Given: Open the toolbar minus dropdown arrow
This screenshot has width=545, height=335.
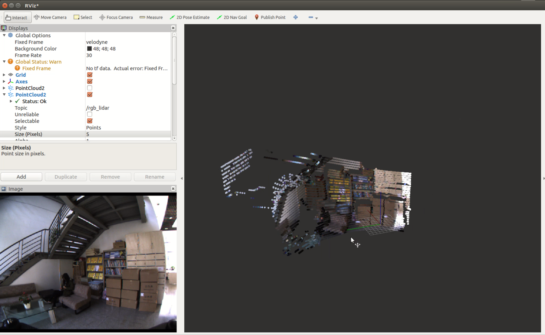Looking at the screenshot, I should coord(316,18).
